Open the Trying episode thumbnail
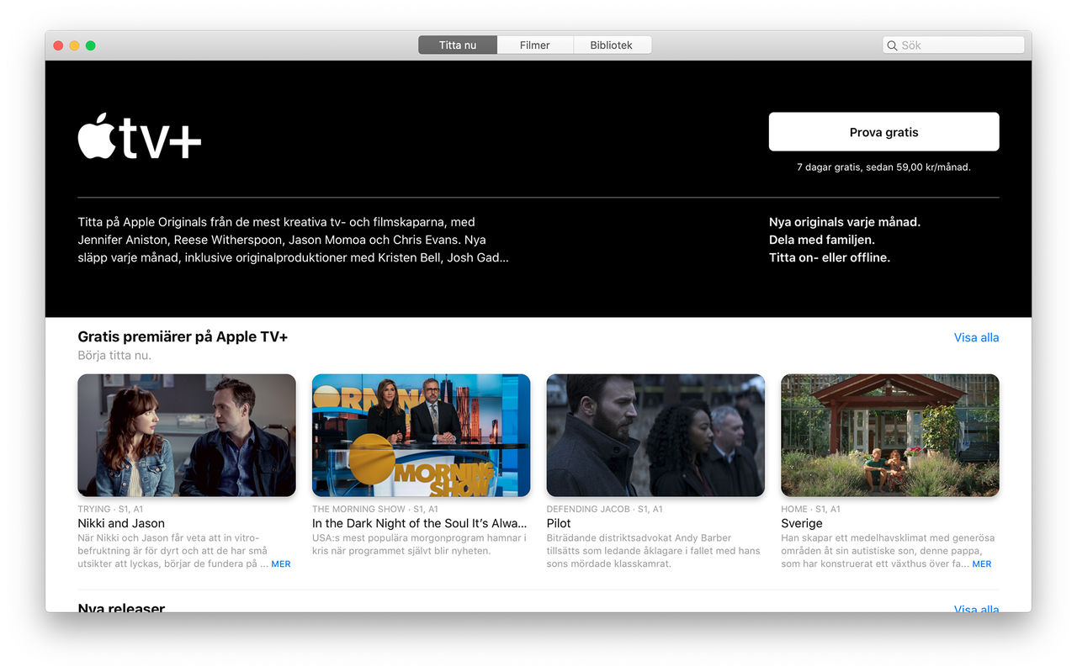Image resolution: width=1077 pixels, height=672 pixels. 187,435
